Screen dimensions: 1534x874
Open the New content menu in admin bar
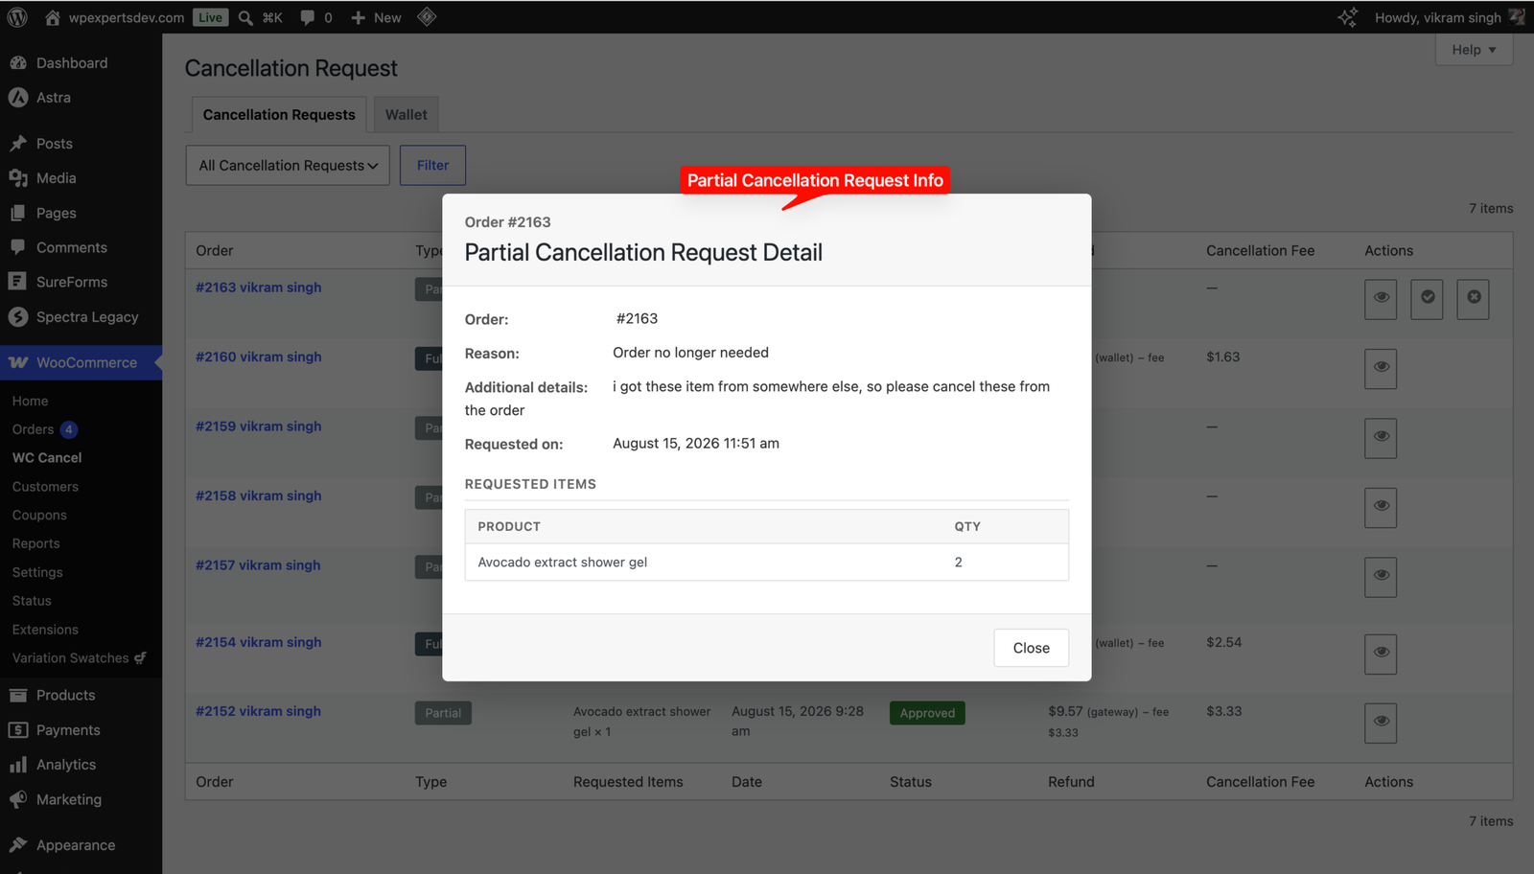click(x=376, y=17)
